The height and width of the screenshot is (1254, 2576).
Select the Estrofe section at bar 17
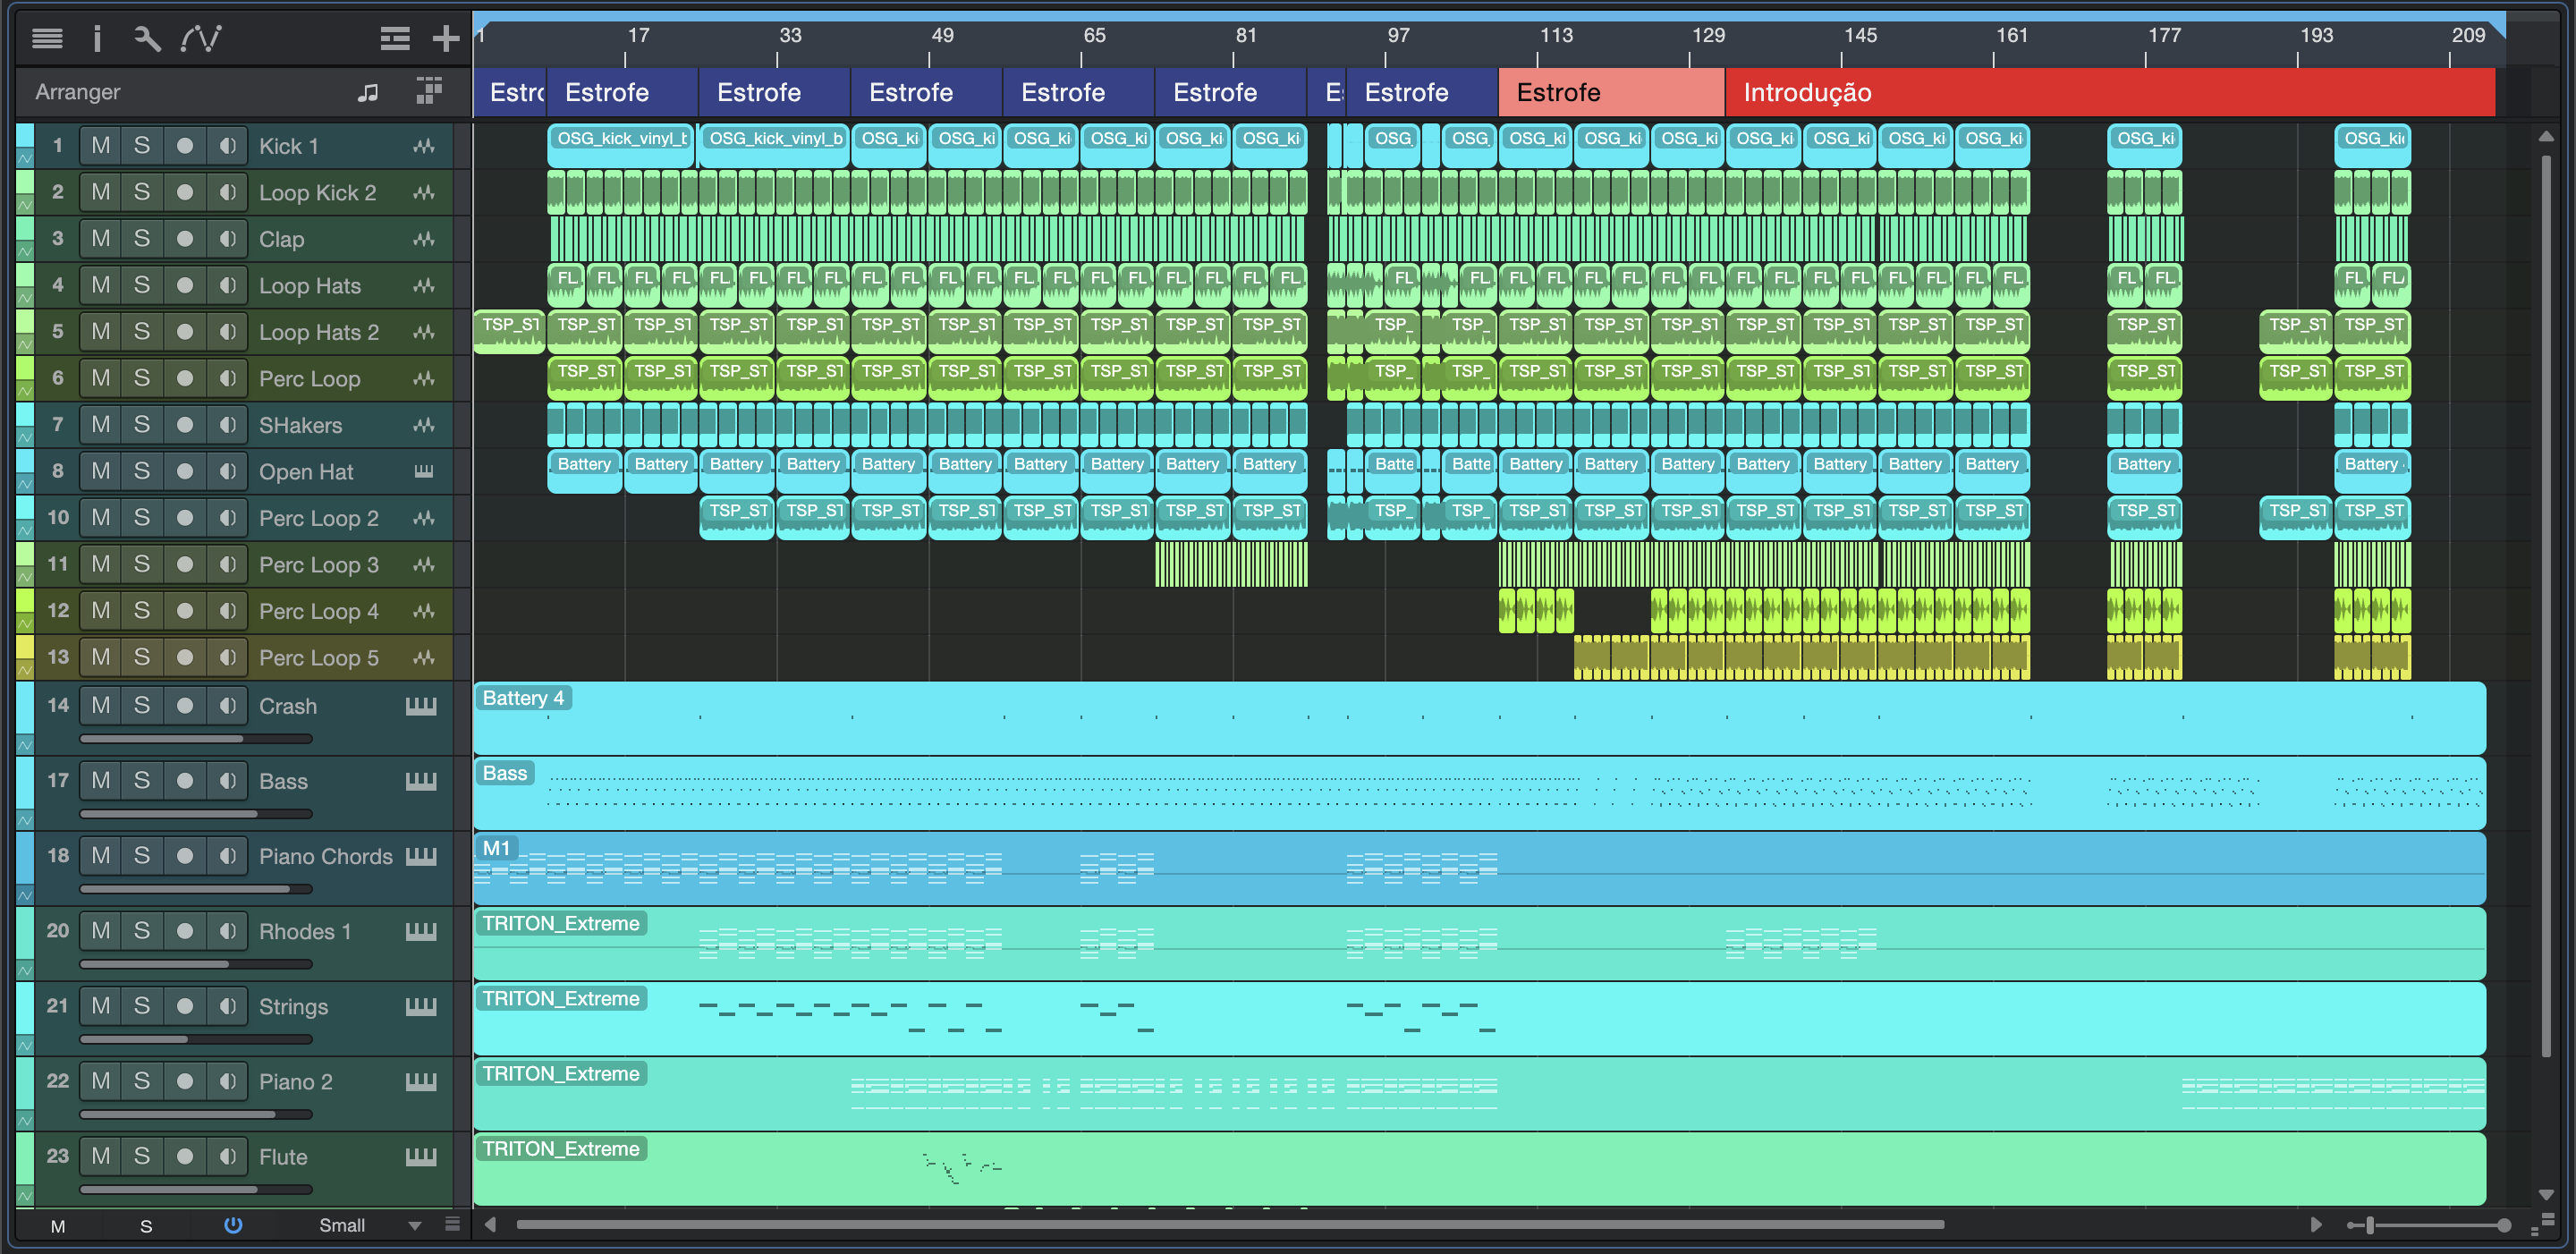point(622,92)
